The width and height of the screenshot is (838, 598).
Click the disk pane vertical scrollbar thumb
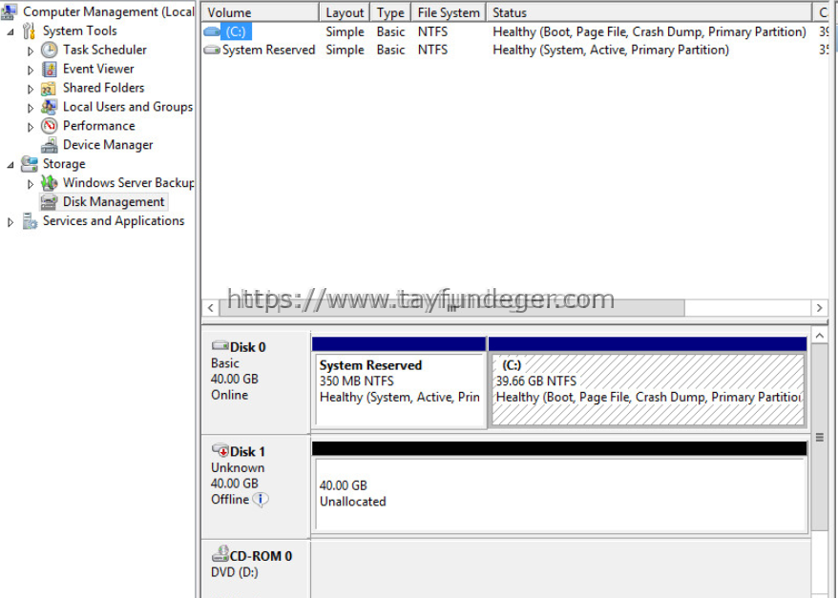819,437
